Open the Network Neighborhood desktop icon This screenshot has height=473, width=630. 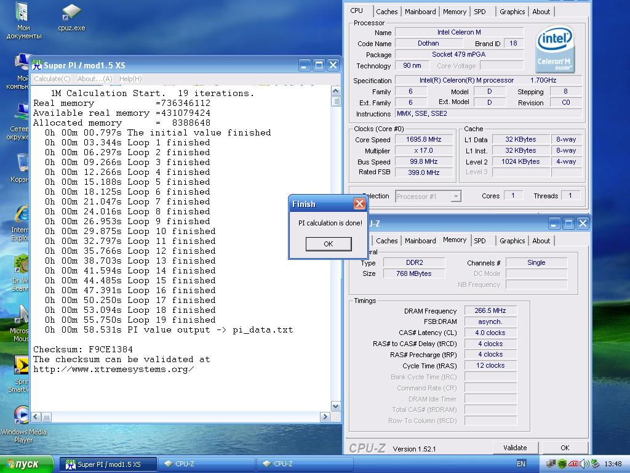point(19,121)
